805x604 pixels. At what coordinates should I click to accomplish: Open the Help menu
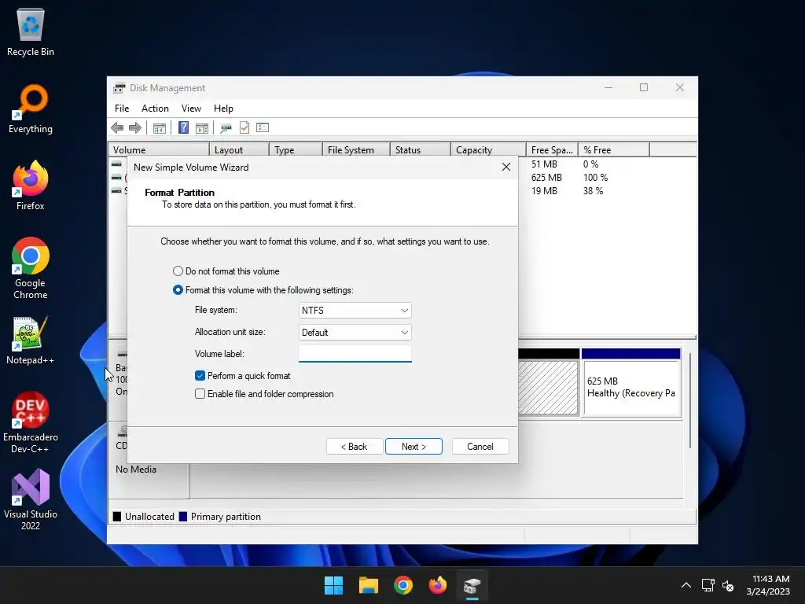point(223,109)
